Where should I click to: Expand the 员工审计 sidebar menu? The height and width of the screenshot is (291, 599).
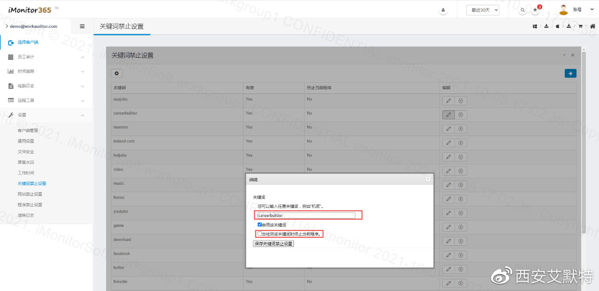[46, 57]
